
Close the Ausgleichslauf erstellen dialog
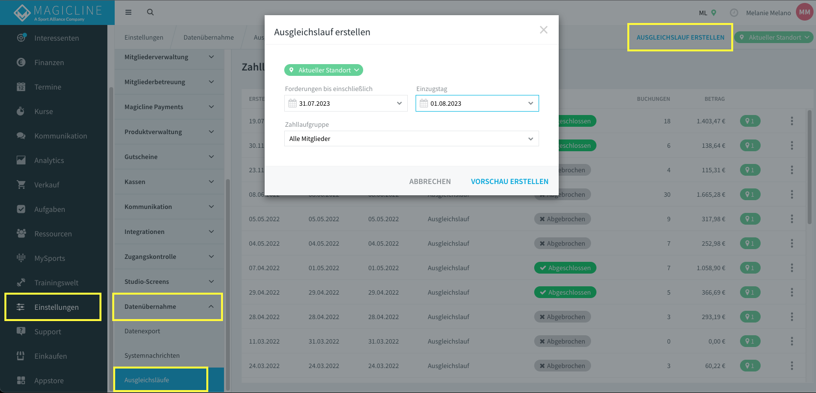pos(544,30)
